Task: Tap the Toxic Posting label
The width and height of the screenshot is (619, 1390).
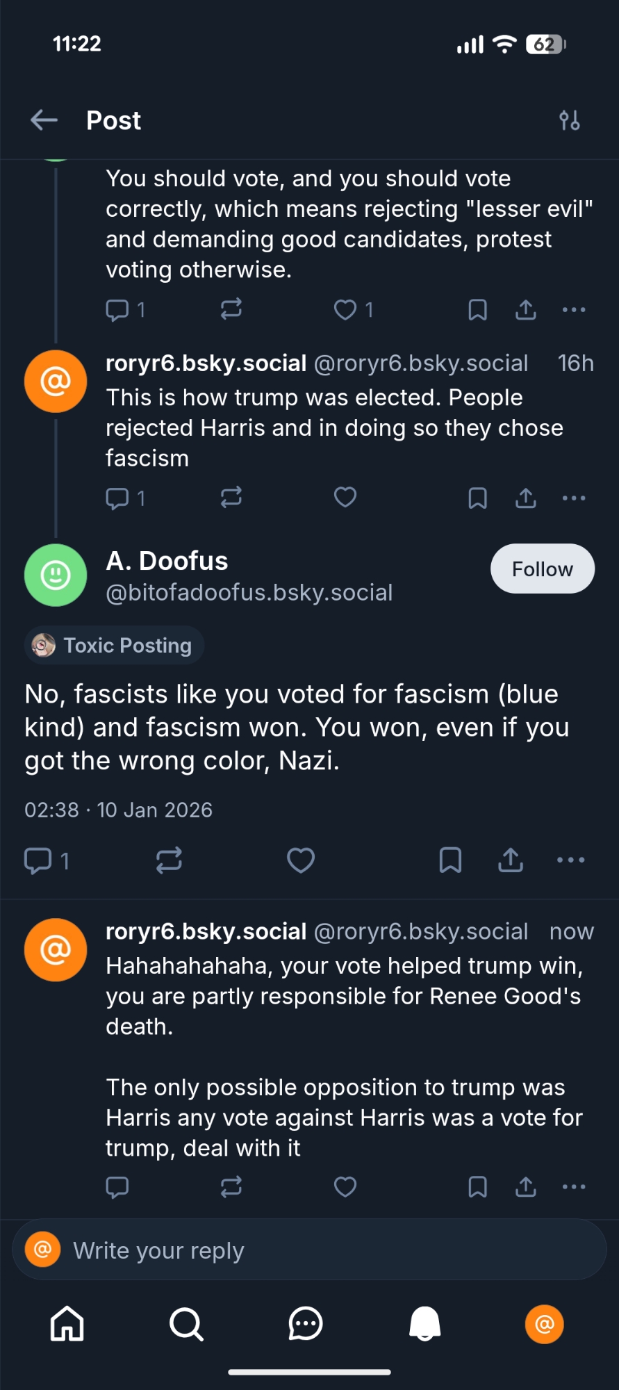Action: [x=115, y=646]
